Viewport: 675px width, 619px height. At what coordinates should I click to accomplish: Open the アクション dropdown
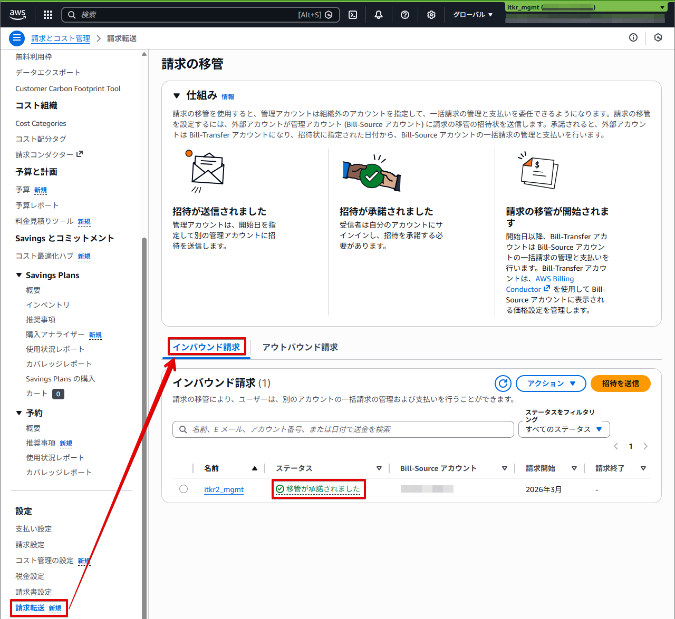coord(551,384)
